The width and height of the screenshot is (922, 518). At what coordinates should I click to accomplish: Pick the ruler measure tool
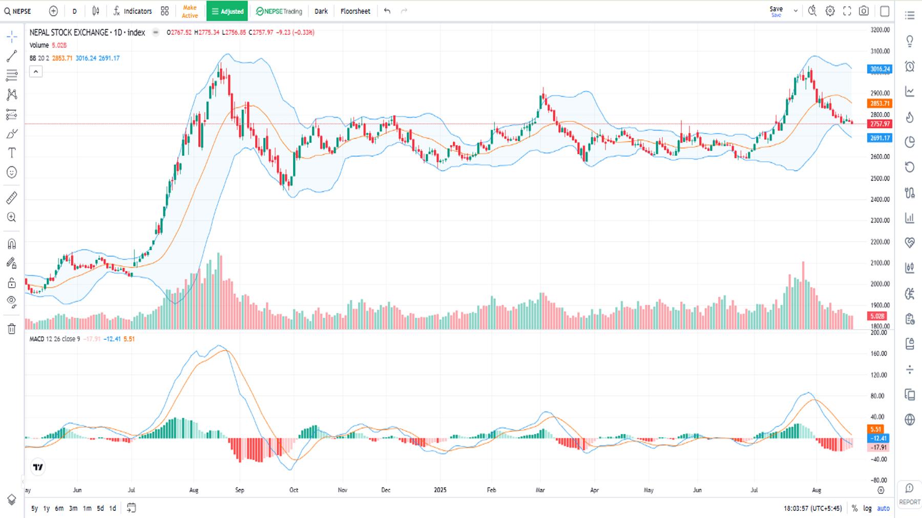12,198
